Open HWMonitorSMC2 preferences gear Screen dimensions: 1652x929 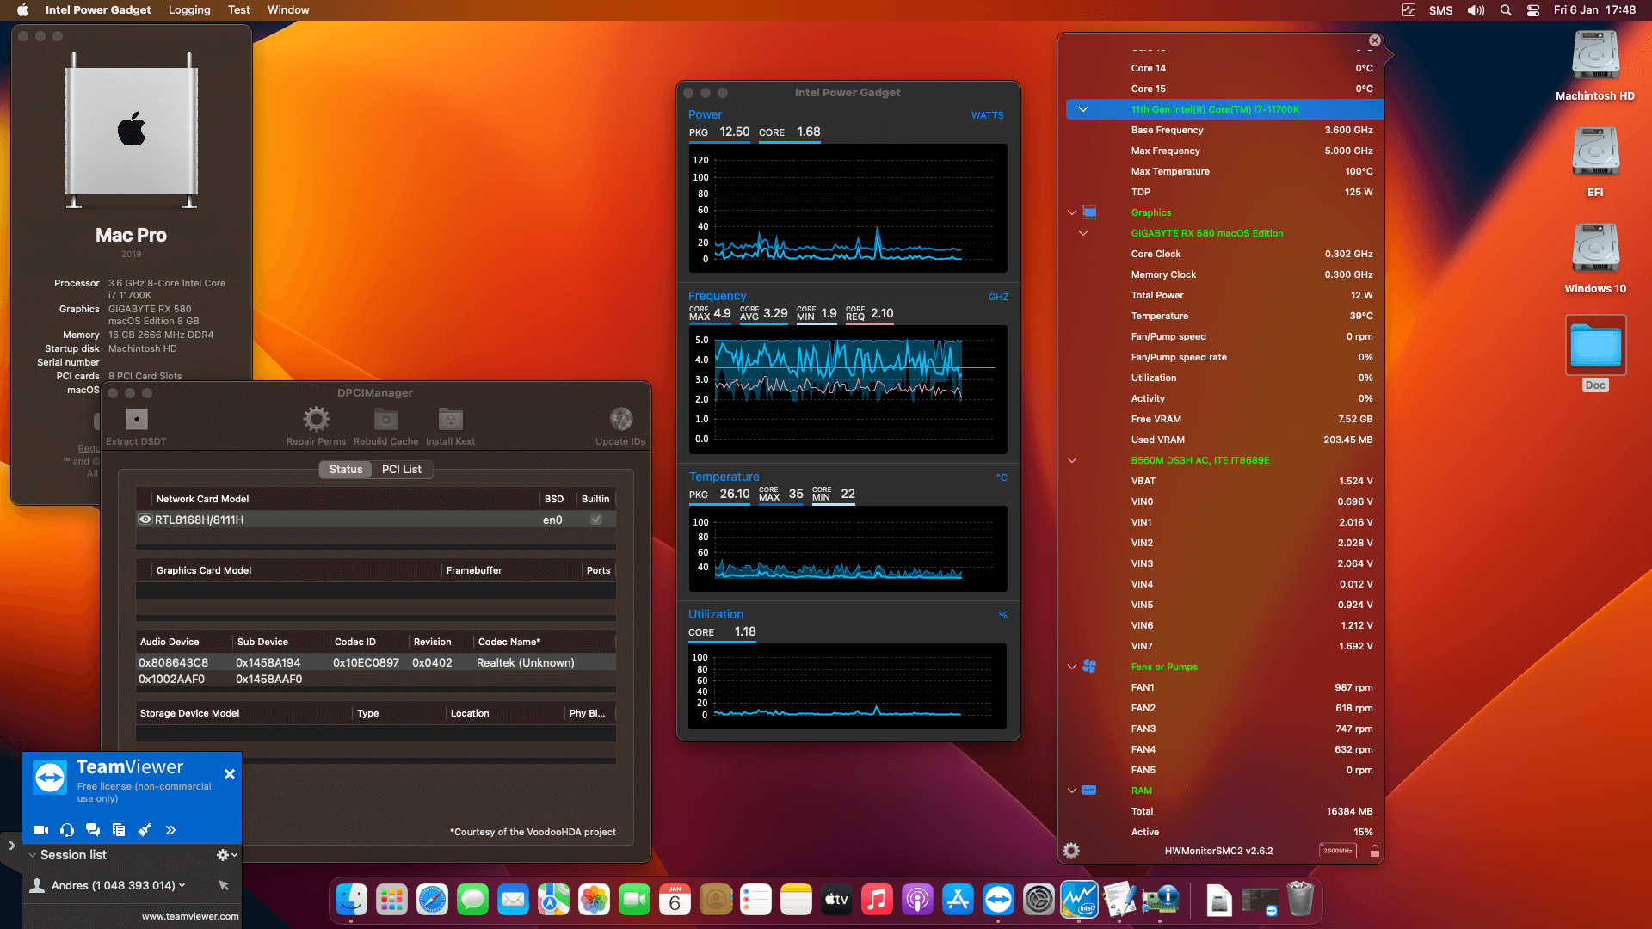pyautogui.click(x=1070, y=851)
